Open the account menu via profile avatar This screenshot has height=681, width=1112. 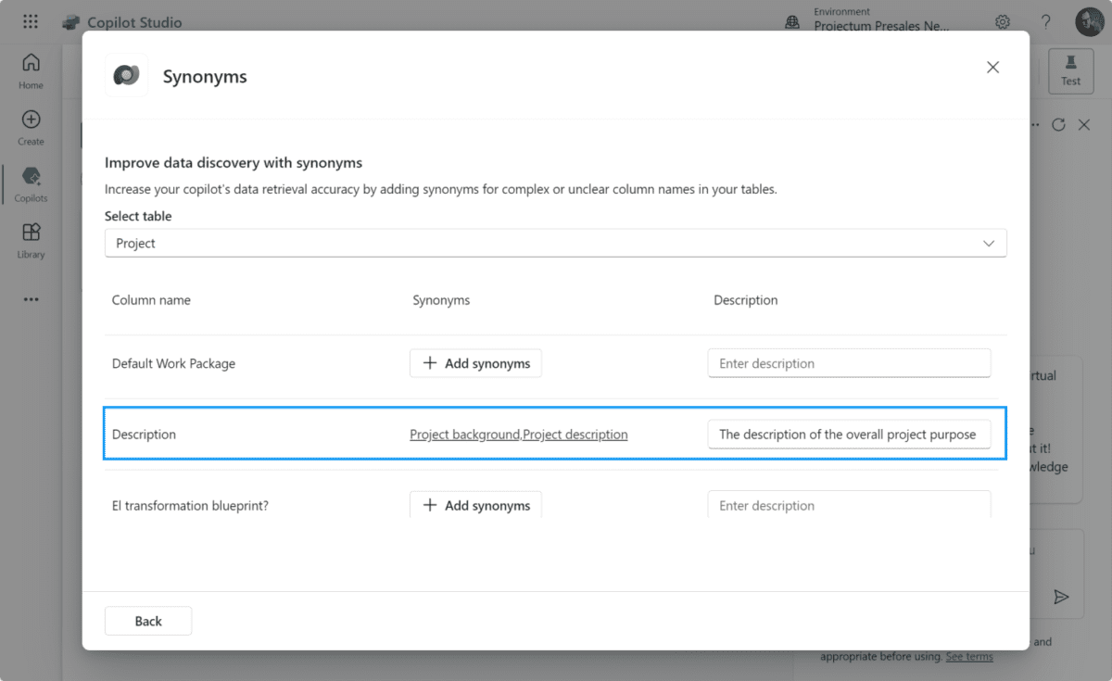pos(1090,21)
